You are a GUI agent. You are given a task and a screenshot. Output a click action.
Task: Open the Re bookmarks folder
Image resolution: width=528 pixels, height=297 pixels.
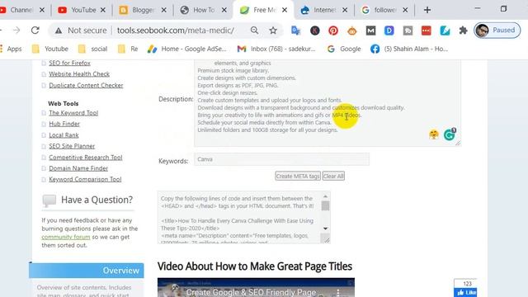[128, 49]
